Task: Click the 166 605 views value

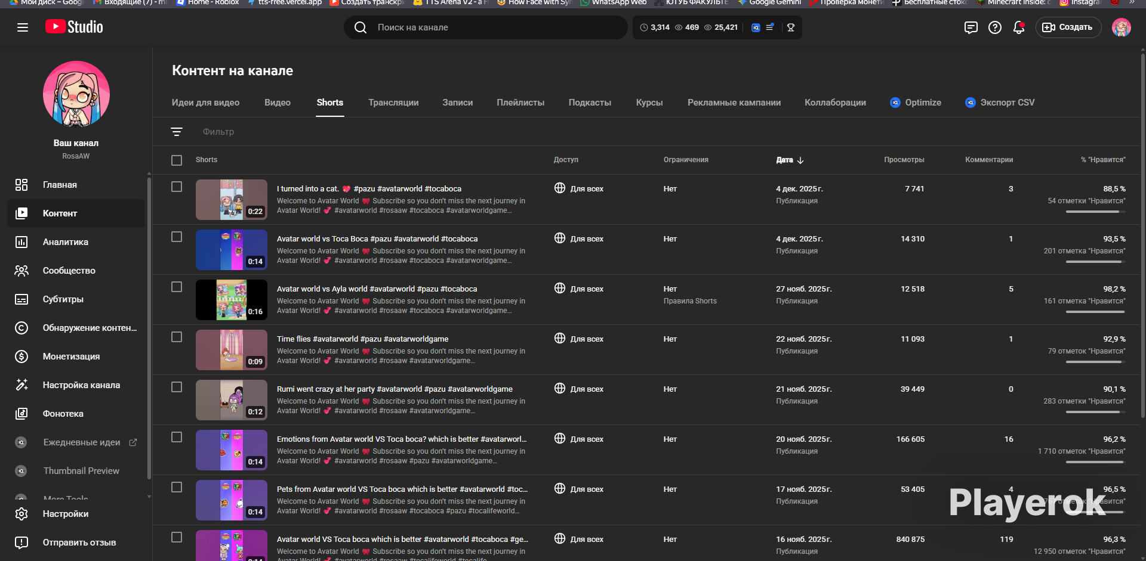Action: click(910, 439)
